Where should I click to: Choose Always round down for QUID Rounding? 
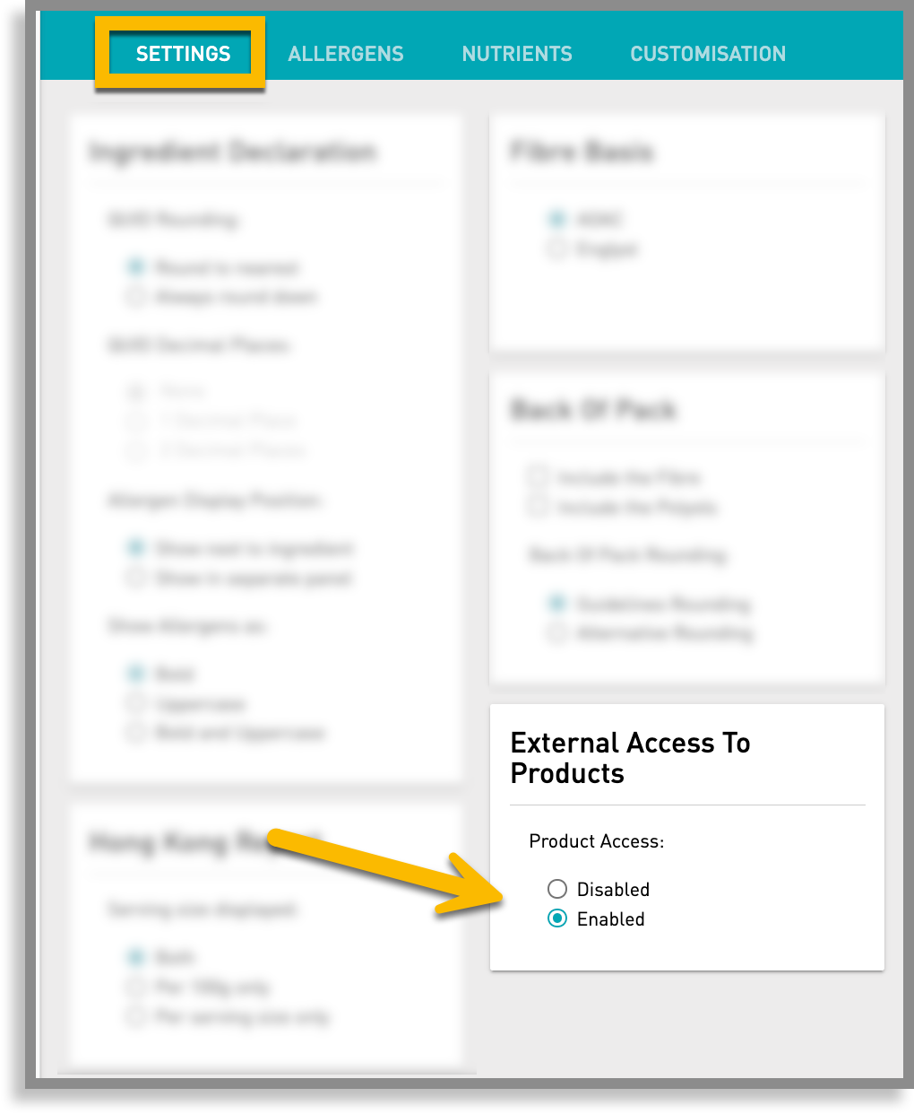pyautogui.click(x=135, y=297)
